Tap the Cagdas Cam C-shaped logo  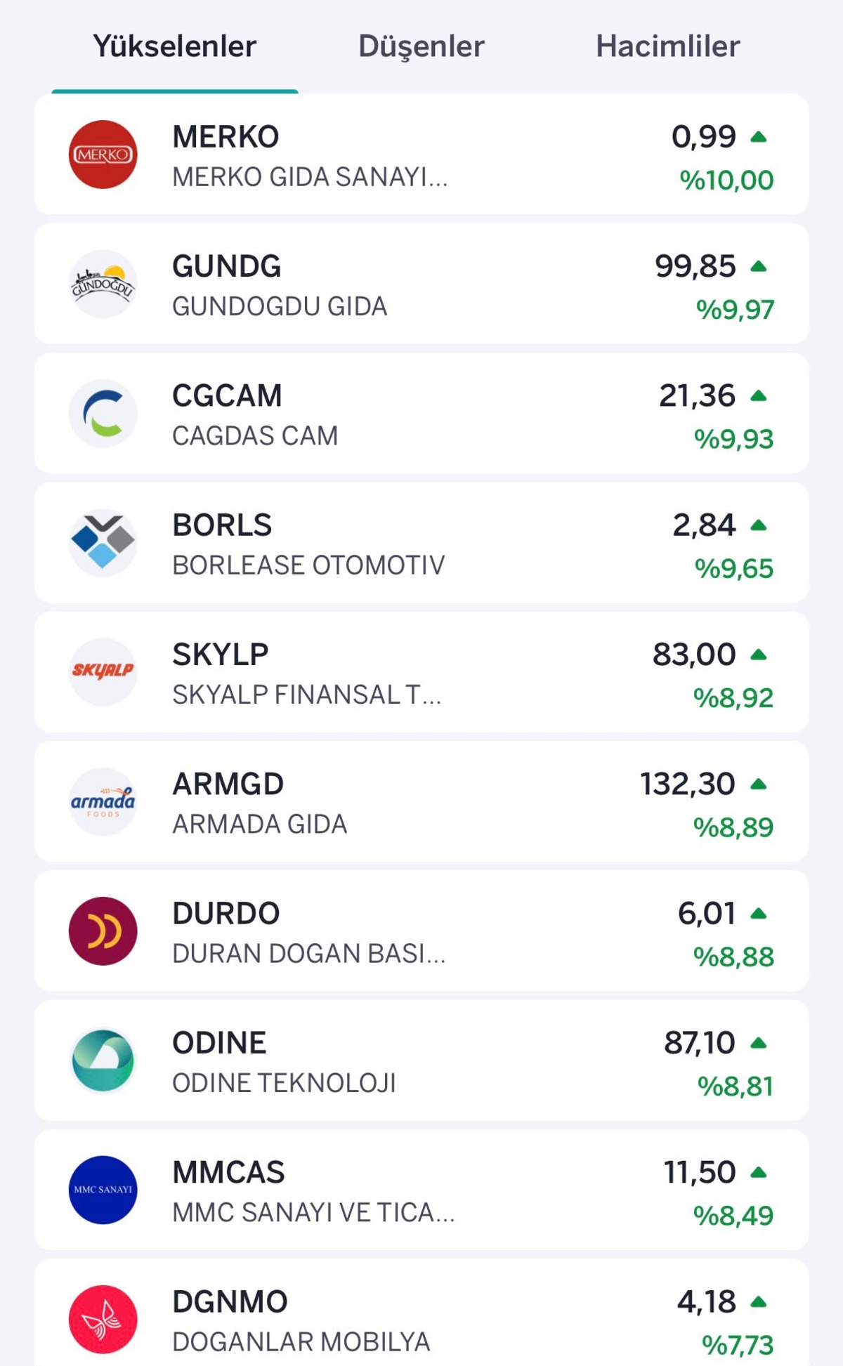tap(103, 413)
